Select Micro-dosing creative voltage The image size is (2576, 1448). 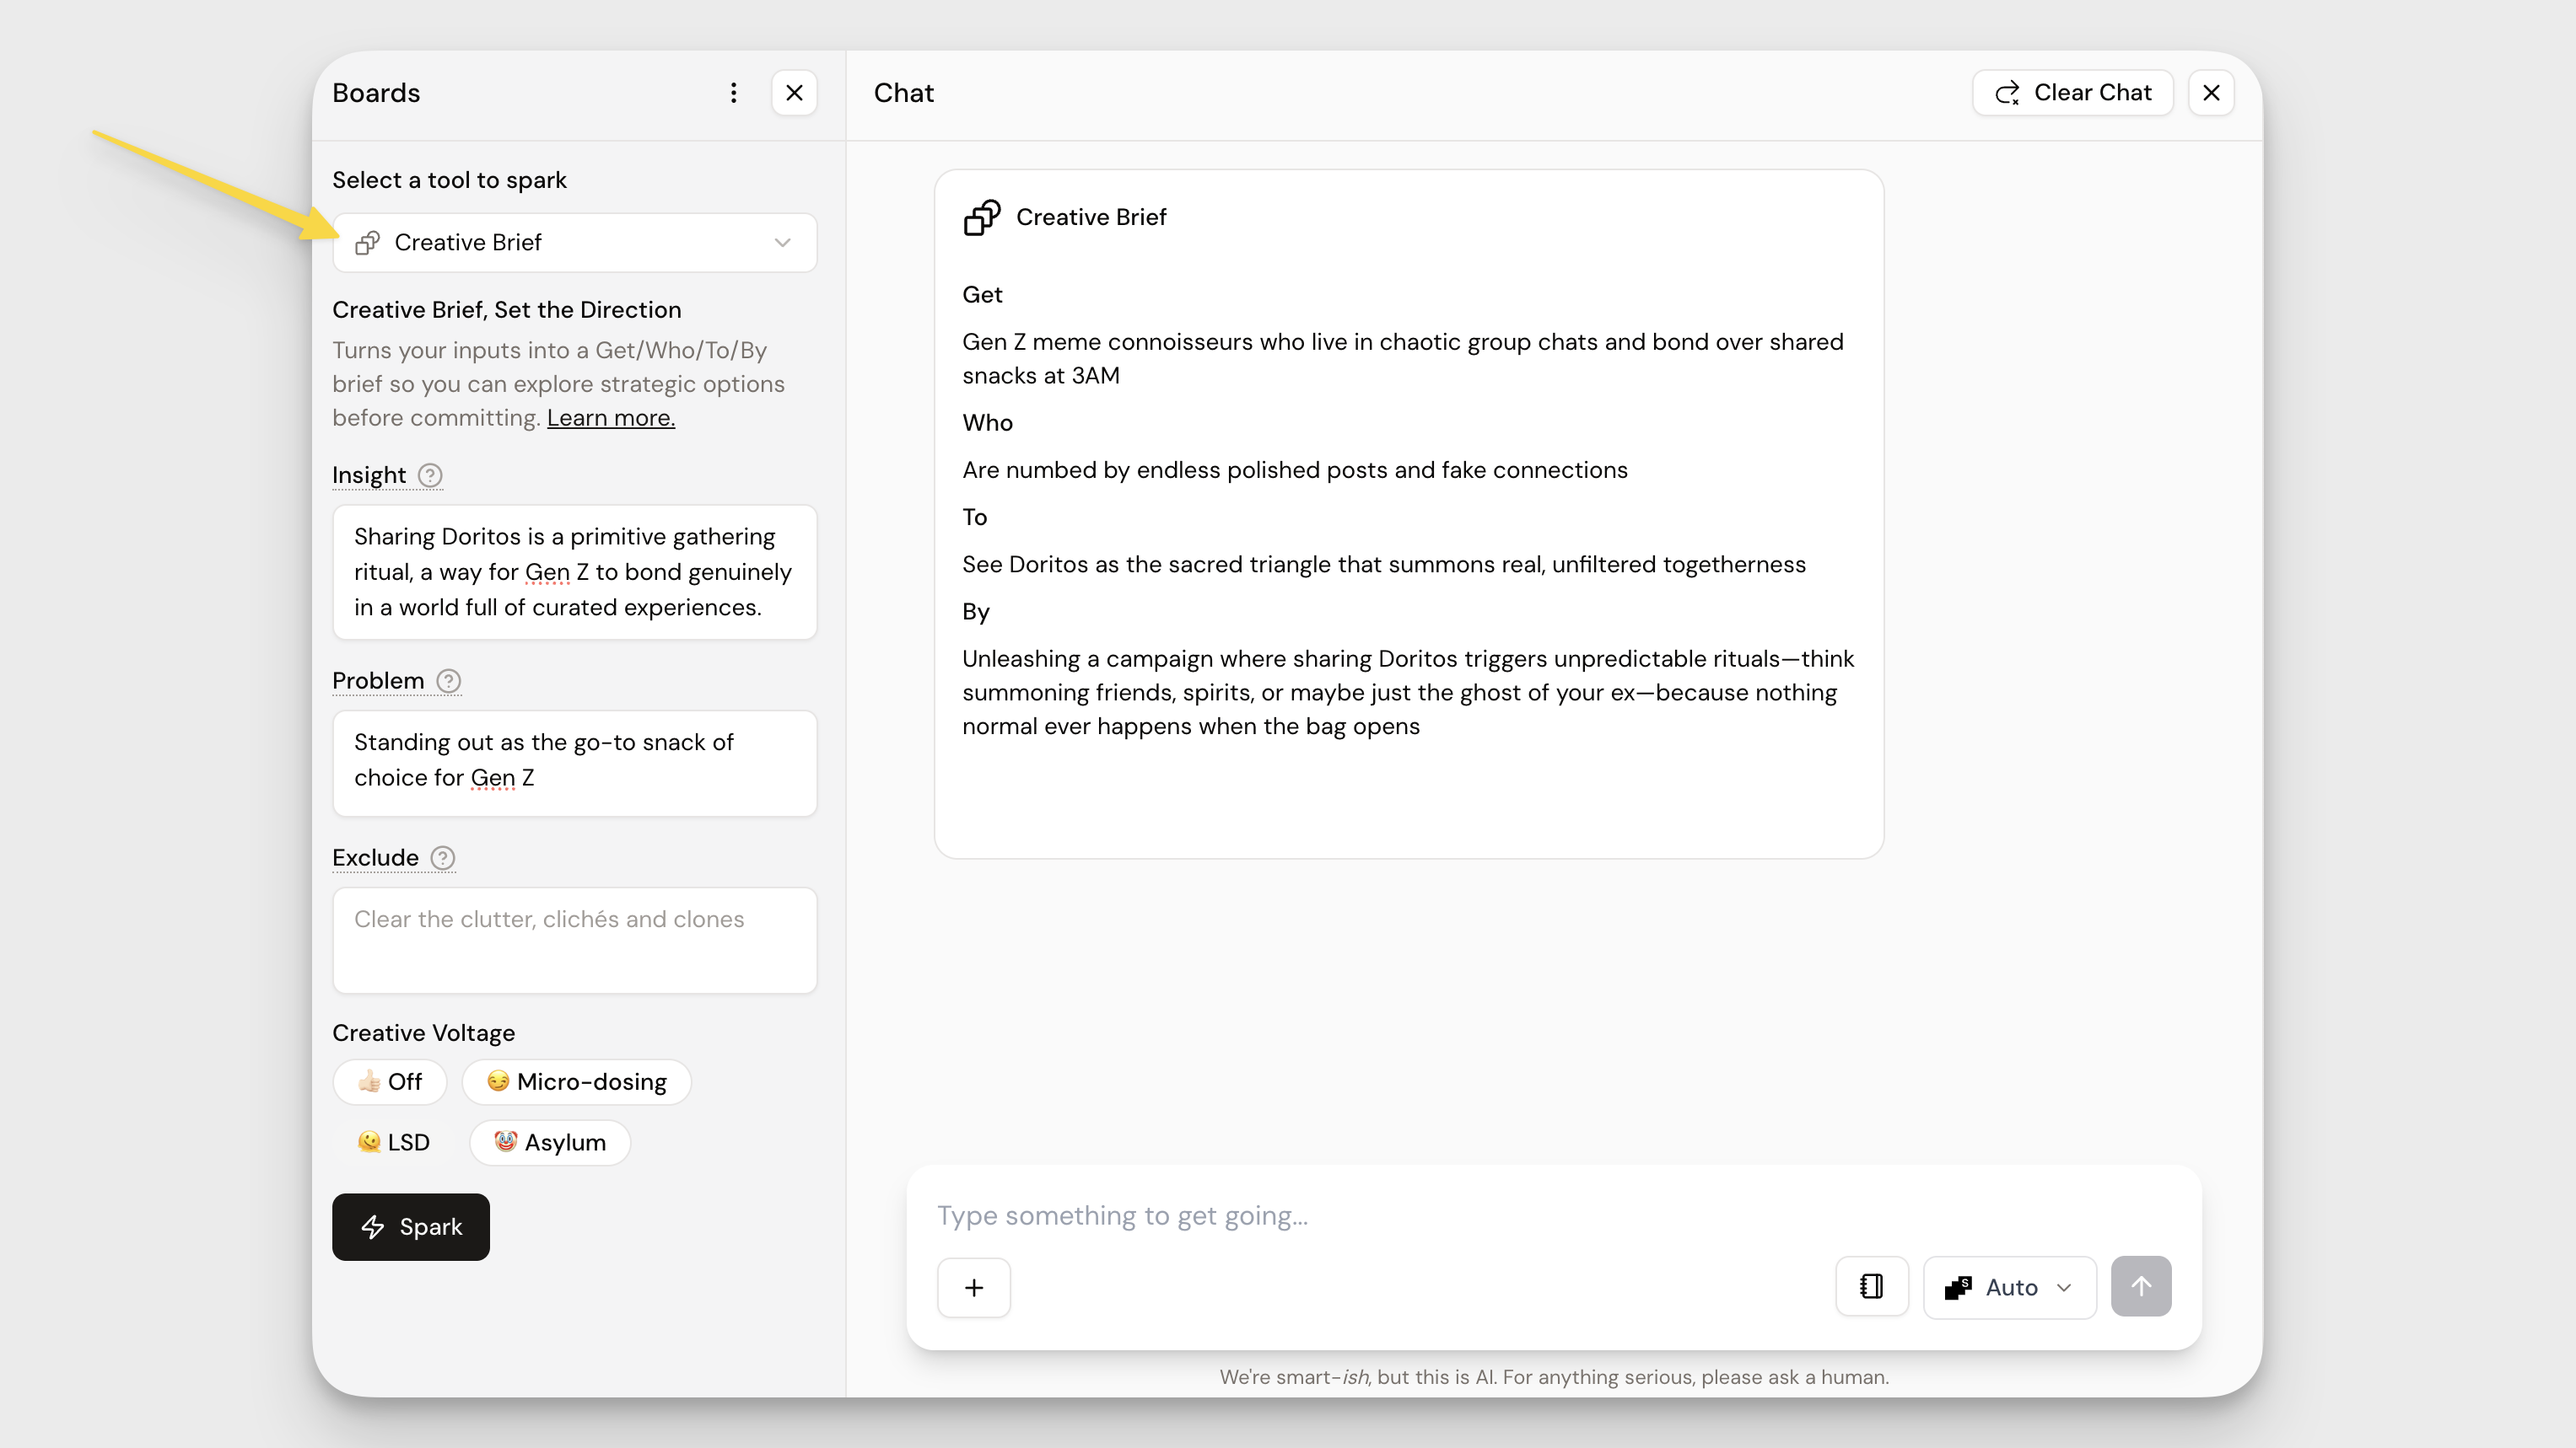coord(576,1082)
